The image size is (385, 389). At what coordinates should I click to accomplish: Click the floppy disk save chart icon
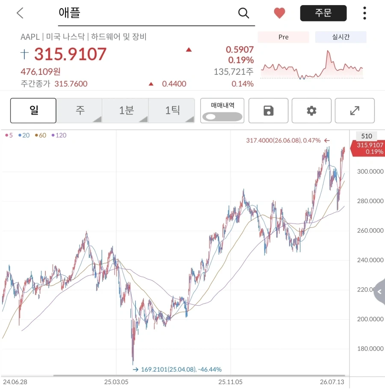tap(268, 111)
